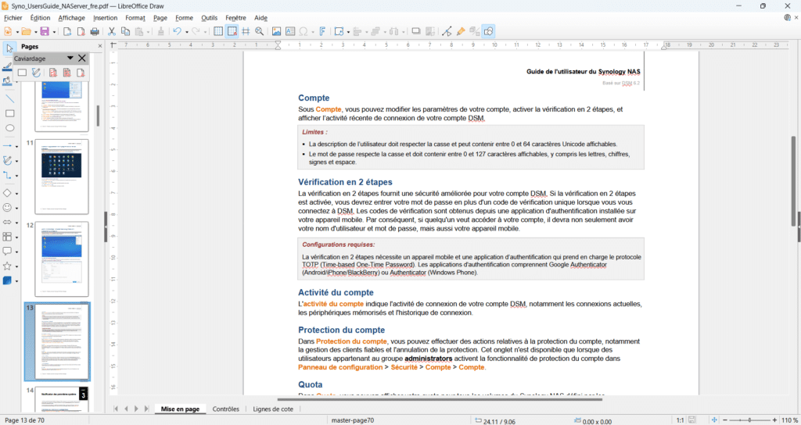
Task: Click the Export as PDF icon
Action: click(x=81, y=31)
